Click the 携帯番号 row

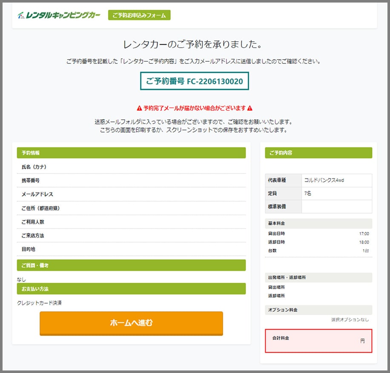pyautogui.click(x=131, y=181)
